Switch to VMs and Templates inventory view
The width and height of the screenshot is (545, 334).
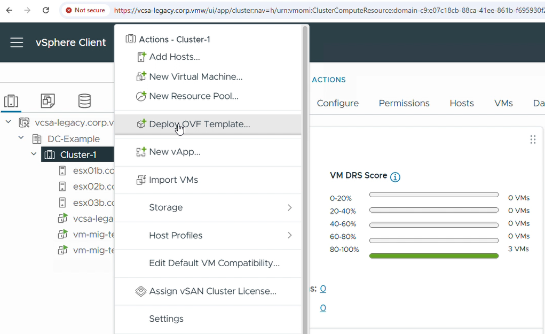click(48, 101)
